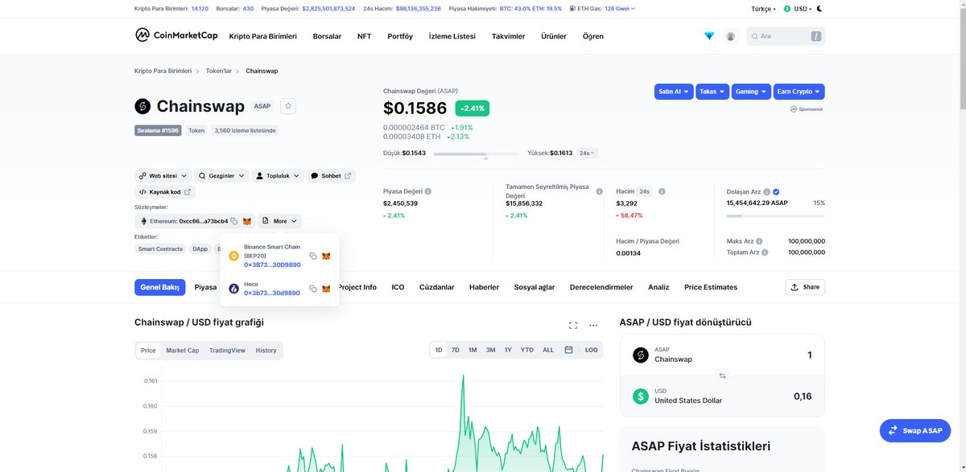966x472 pixels.
Task: Show info for Maks Arz
Action: [x=759, y=241]
